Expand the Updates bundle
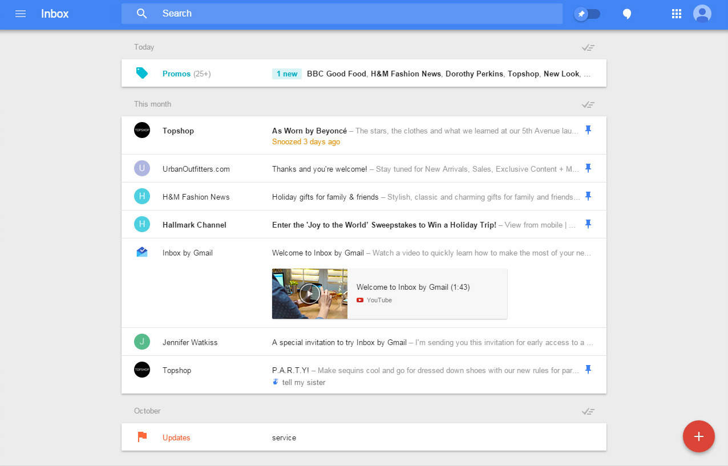This screenshot has width=728, height=466. pyautogui.click(x=176, y=437)
